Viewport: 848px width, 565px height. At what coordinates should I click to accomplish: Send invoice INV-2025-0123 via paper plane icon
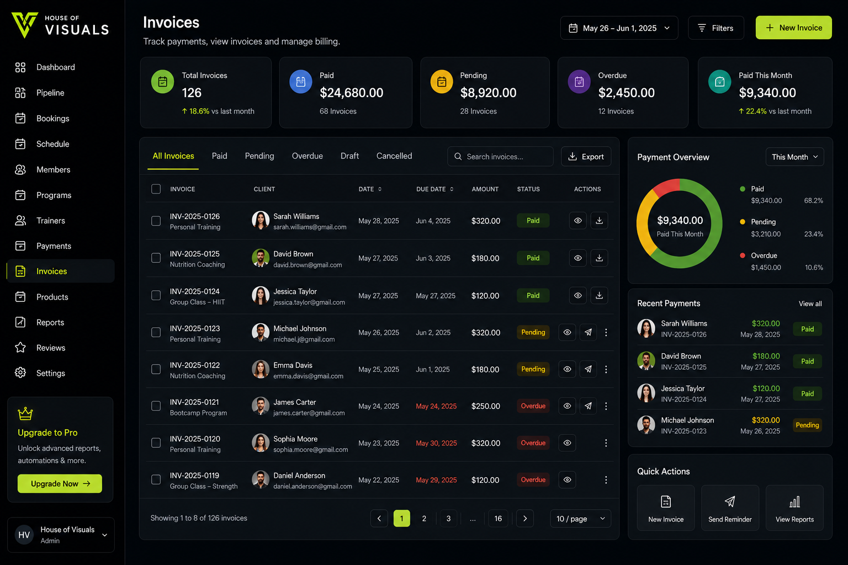click(x=588, y=332)
